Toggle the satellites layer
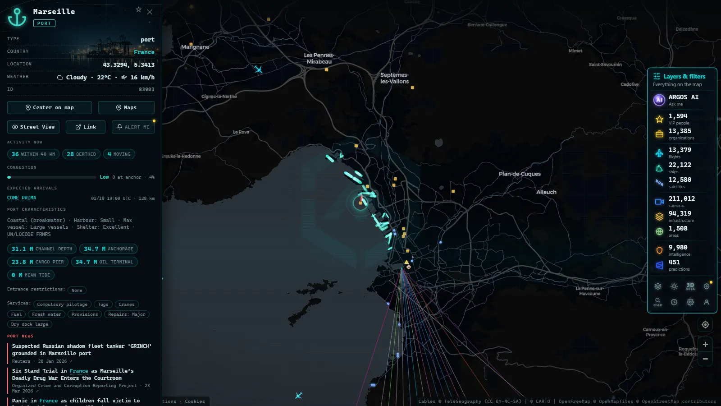Viewport: 721px width, 406px height. click(x=682, y=183)
